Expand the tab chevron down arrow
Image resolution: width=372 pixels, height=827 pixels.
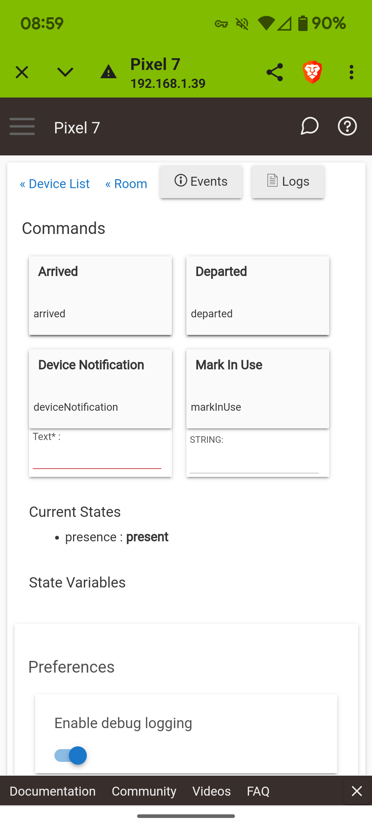pyautogui.click(x=65, y=72)
